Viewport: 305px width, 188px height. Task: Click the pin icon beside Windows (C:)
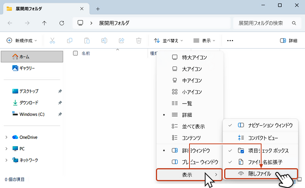point(60,114)
